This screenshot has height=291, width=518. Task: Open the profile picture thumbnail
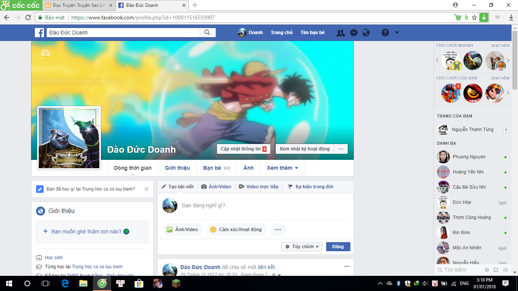click(69, 138)
